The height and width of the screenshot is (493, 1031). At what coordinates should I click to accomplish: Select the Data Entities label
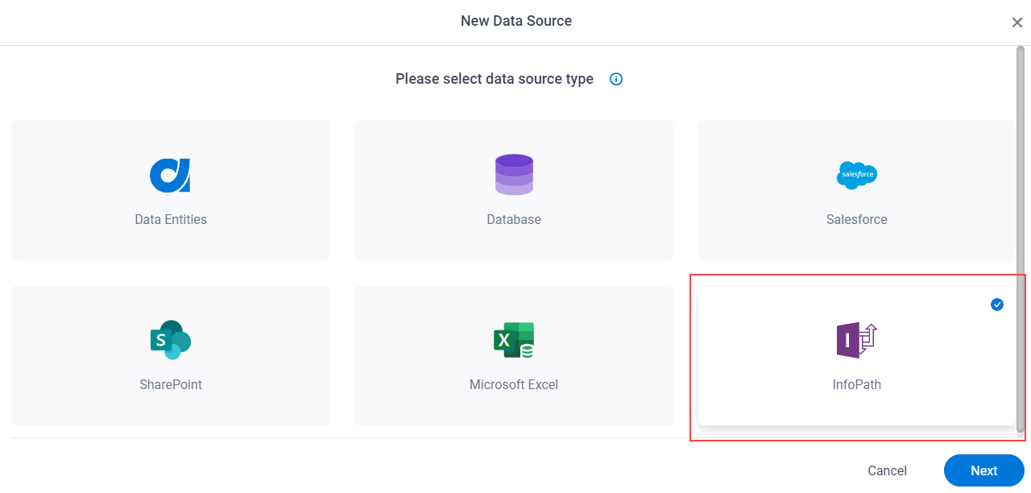coord(171,219)
